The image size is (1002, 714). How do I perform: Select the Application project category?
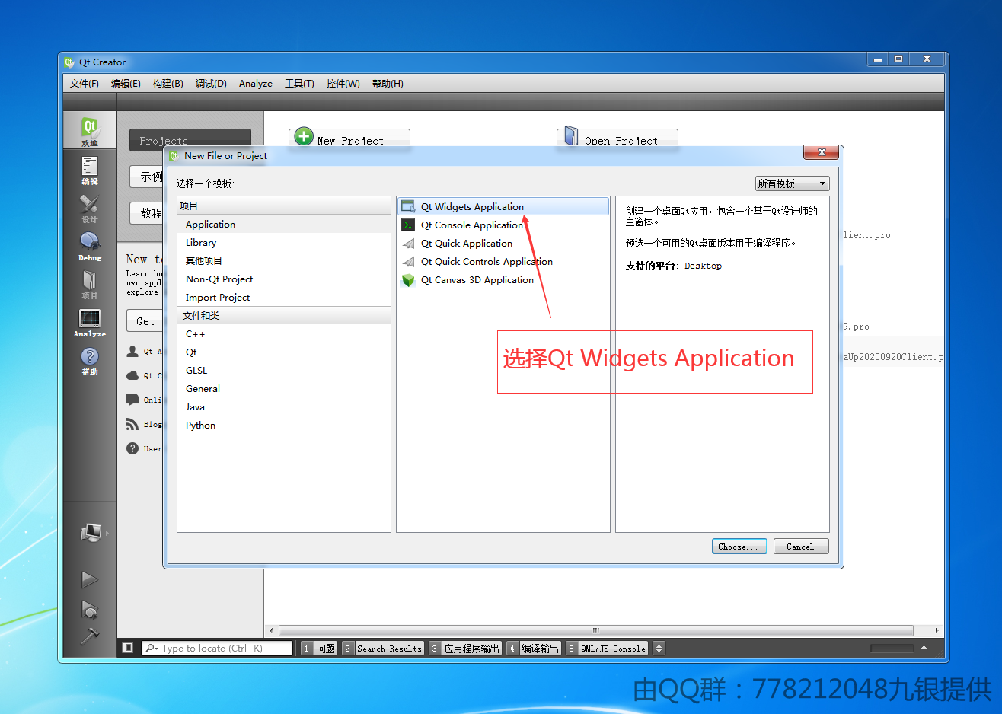click(x=283, y=225)
